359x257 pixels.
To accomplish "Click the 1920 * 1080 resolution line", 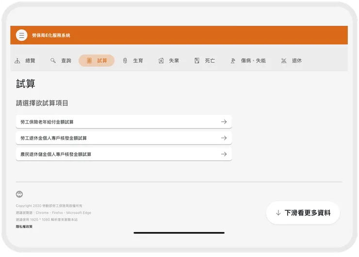I will pyautogui.click(x=47, y=220).
